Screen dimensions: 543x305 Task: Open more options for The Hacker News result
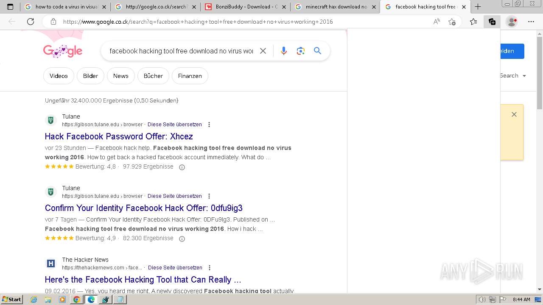coord(210,268)
